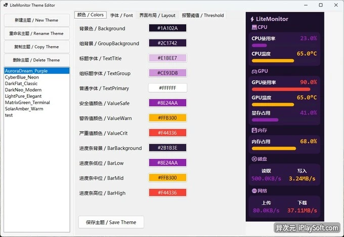Viewport: 344px width, 237px height.
Task: Click the VRAM usage 41.0% value
Action: 308,113
